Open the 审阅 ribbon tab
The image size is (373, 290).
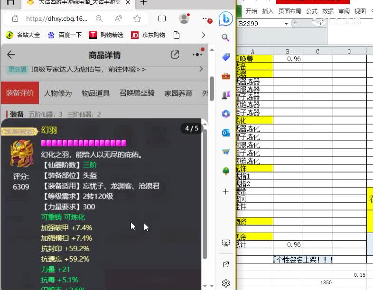pyautogui.click(x=344, y=11)
